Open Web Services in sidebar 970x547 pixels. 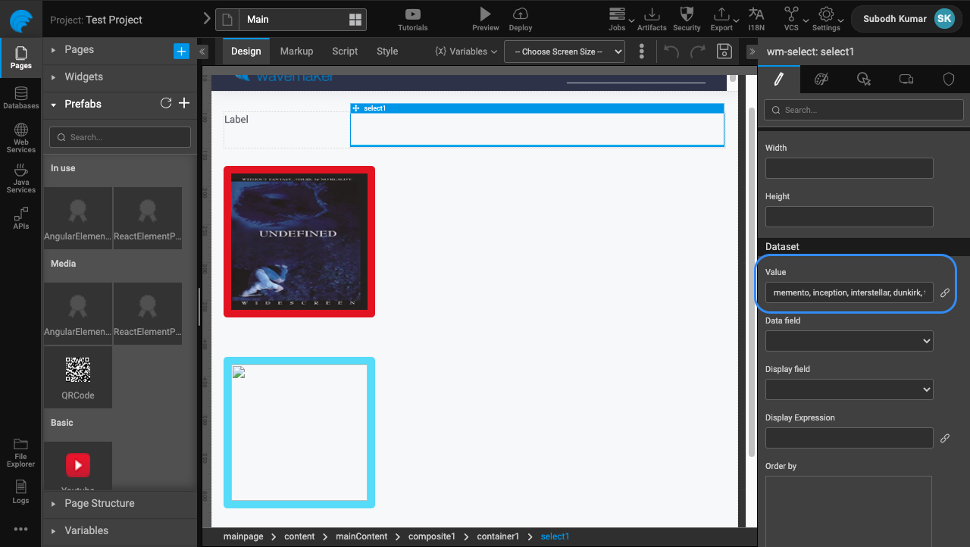click(x=20, y=137)
